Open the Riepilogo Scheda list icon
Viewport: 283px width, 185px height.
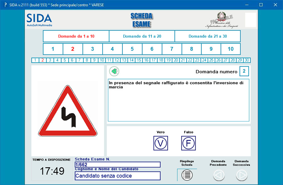(187, 175)
